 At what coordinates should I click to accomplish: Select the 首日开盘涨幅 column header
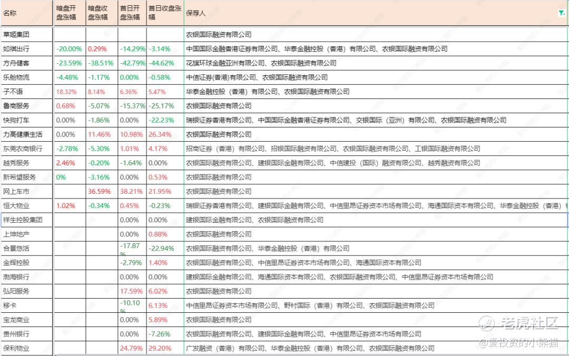coord(132,13)
